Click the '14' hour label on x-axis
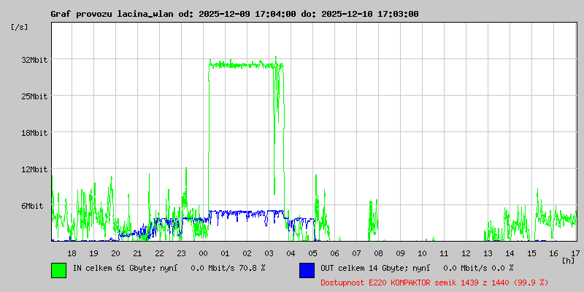 pos(510,253)
